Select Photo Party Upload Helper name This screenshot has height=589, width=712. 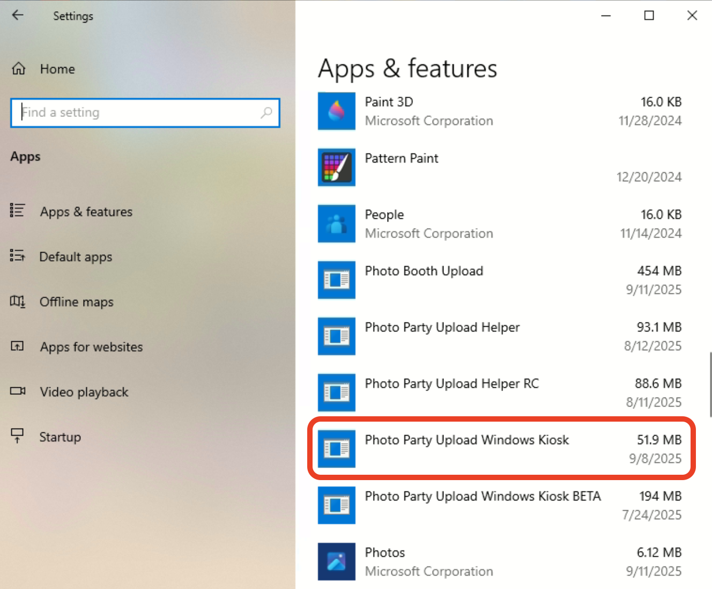(x=442, y=327)
